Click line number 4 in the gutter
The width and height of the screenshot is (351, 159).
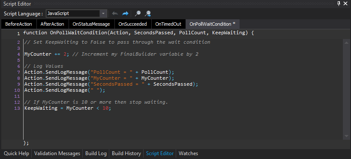pos(18,54)
